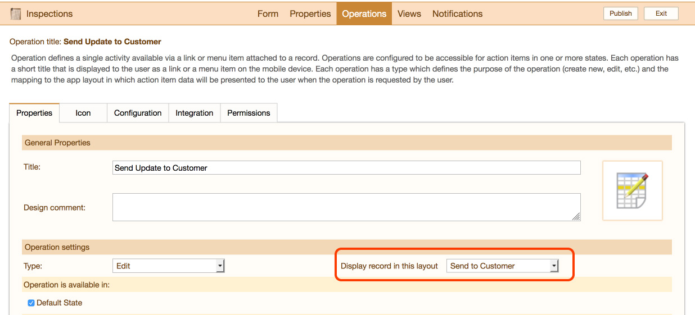Click the Publish button
695x315 pixels.
[x=620, y=13]
